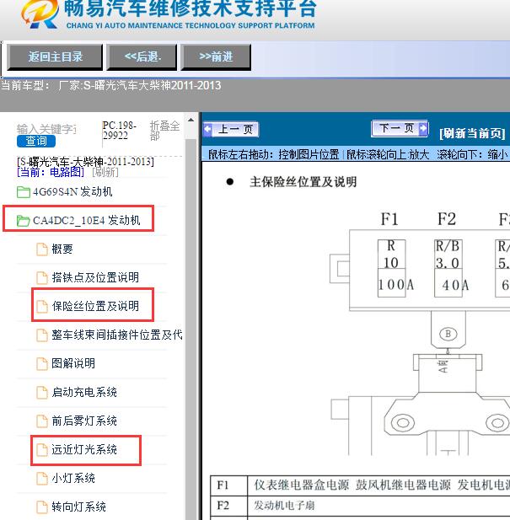
Task: Click the 返回主目录 button
Action: pos(55,57)
